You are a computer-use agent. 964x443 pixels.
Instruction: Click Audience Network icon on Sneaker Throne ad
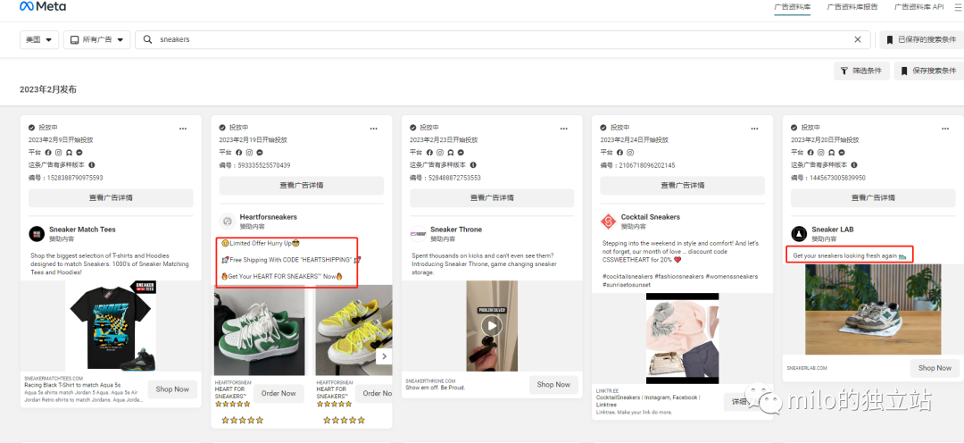(x=451, y=153)
